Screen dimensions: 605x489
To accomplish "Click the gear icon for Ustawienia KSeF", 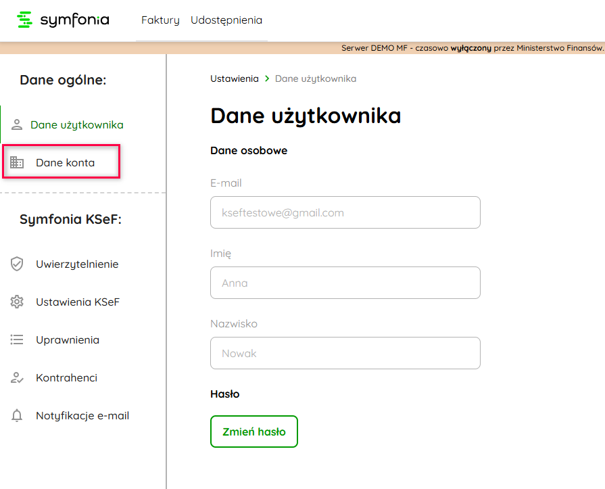I will [x=17, y=302].
